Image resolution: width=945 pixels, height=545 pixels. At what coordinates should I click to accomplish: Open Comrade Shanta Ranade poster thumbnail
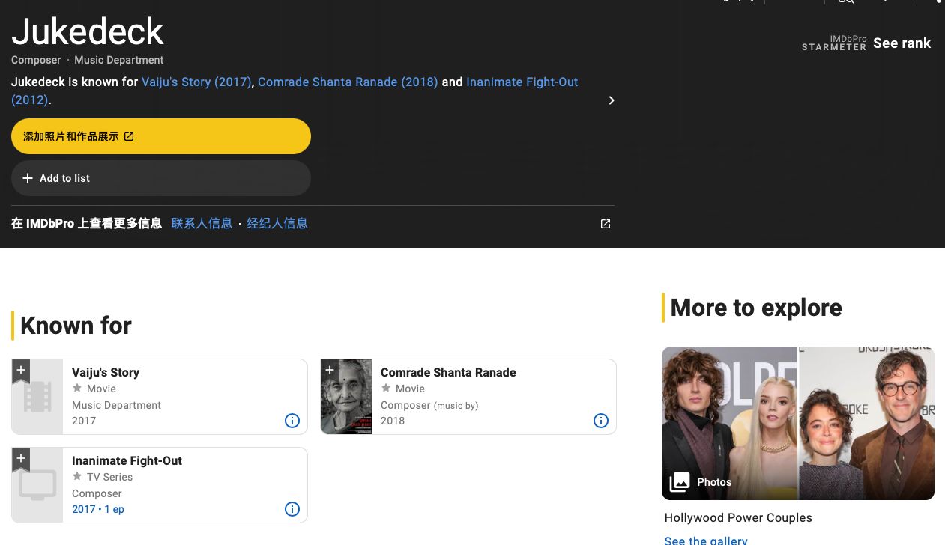[346, 397]
